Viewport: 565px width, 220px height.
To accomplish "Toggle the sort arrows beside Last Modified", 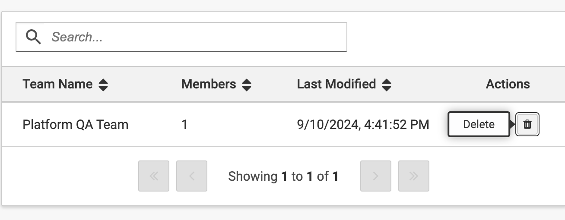I will pyautogui.click(x=387, y=85).
